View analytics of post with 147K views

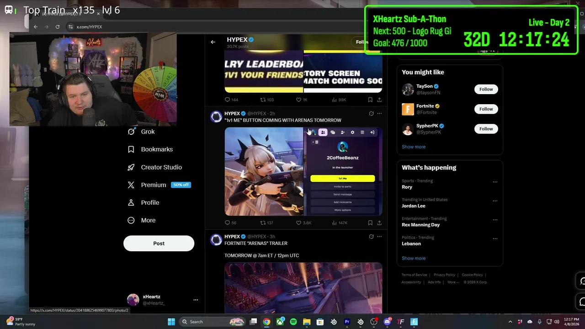(x=340, y=223)
